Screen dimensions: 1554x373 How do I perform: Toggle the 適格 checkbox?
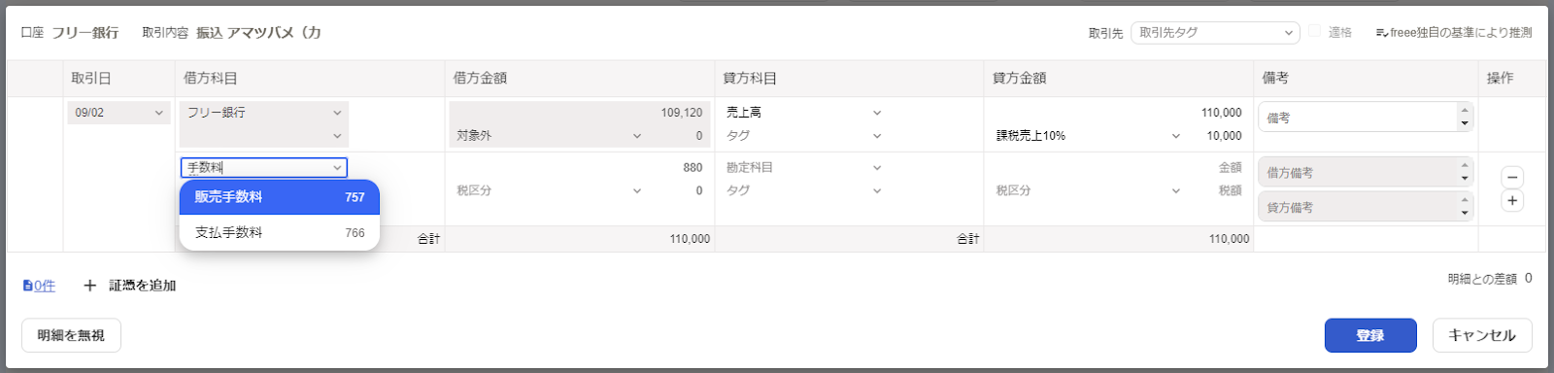(x=1315, y=32)
